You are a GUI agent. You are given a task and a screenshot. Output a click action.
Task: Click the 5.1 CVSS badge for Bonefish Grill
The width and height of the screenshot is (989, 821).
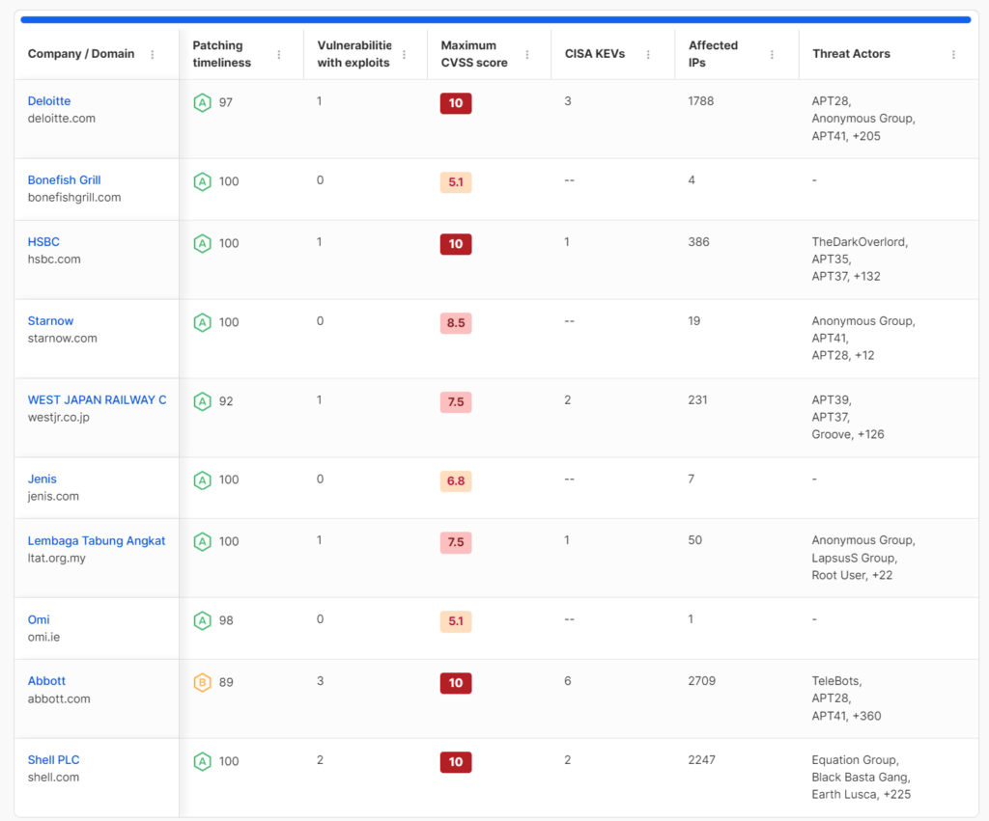point(456,182)
